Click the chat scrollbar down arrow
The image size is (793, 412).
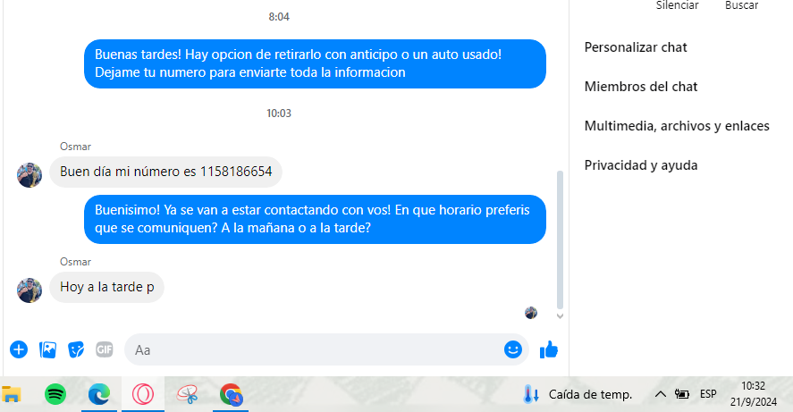[x=560, y=316]
